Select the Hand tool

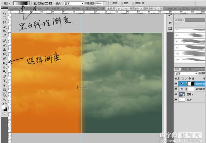click(5, 95)
